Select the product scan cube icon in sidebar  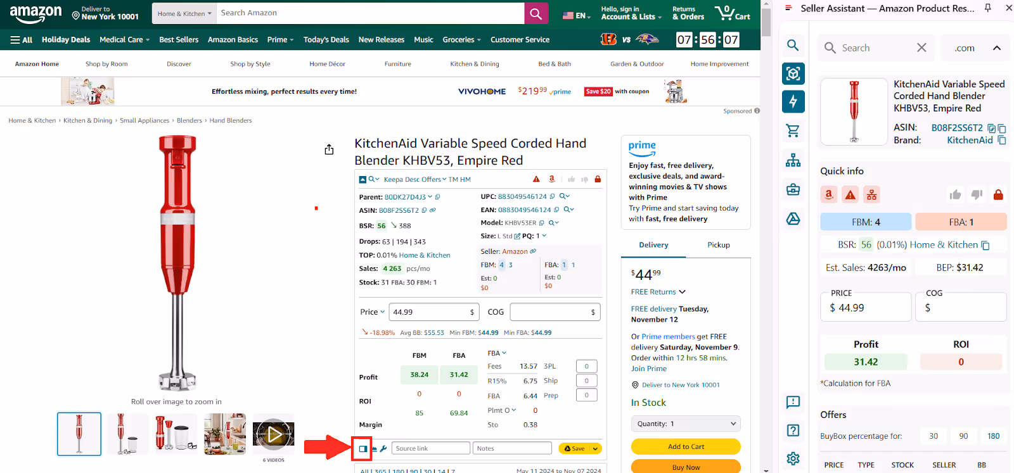(793, 73)
